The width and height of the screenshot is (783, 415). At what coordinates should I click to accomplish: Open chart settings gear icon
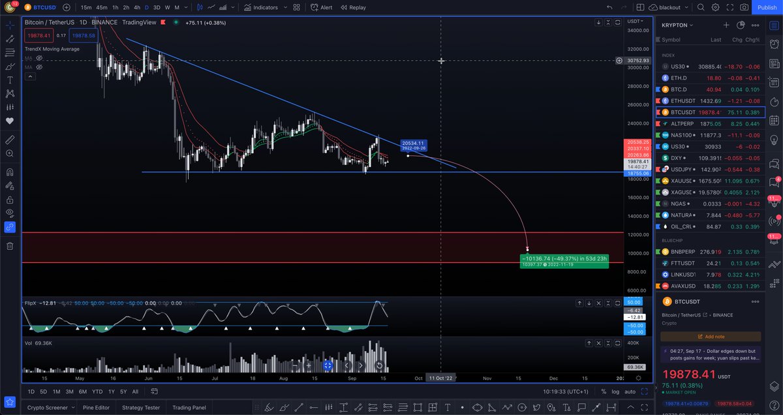point(715,7)
